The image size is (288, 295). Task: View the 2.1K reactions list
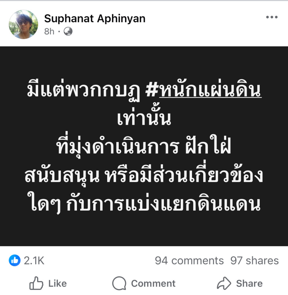[34, 260]
